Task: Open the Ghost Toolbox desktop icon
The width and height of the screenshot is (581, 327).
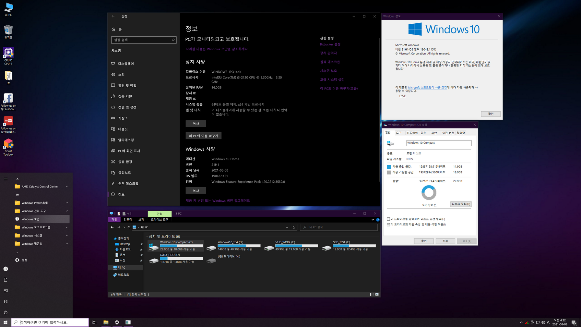Action: click(x=8, y=147)
